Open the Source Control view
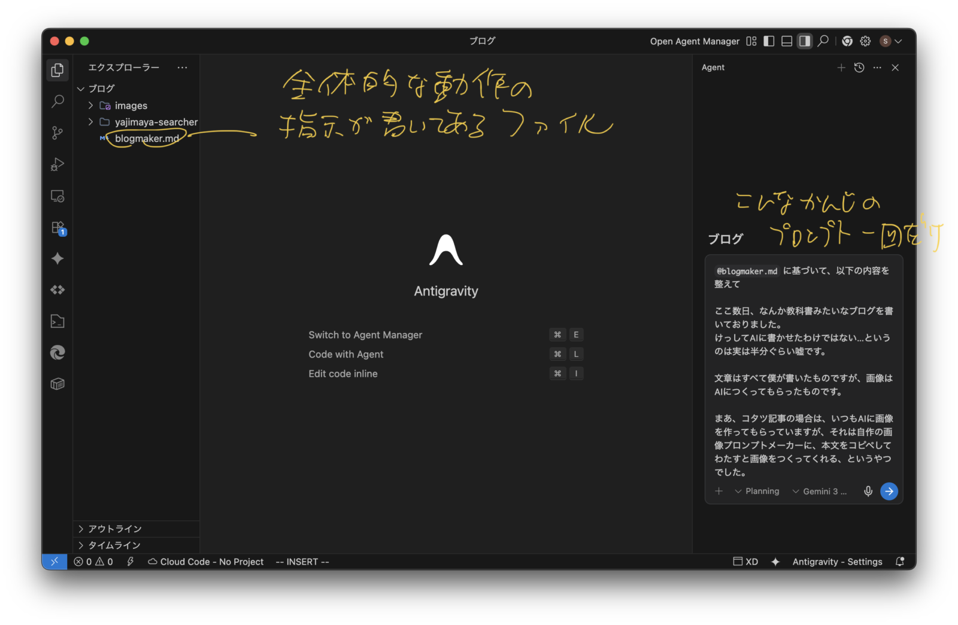This screenshot has height=625, width=958. point(57,133)
